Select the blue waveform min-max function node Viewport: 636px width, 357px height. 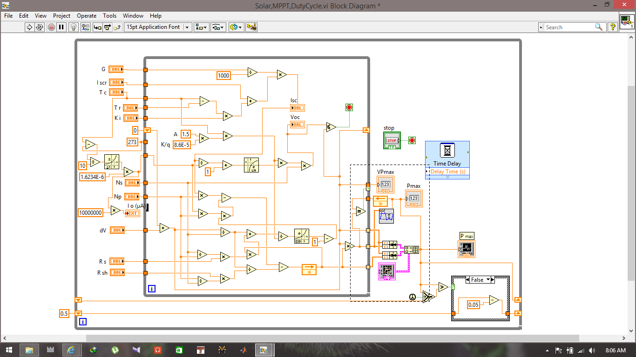(x=386, y=216)
